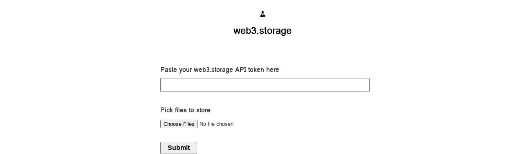Click the file chosen status text

(x=216, y=124)
